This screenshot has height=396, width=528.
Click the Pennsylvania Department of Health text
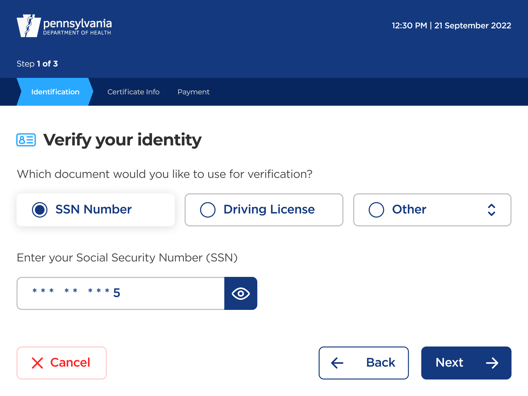click(x=77, y=26)
